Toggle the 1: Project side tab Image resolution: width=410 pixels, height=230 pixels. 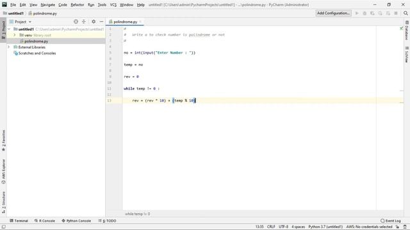point(3,29)
